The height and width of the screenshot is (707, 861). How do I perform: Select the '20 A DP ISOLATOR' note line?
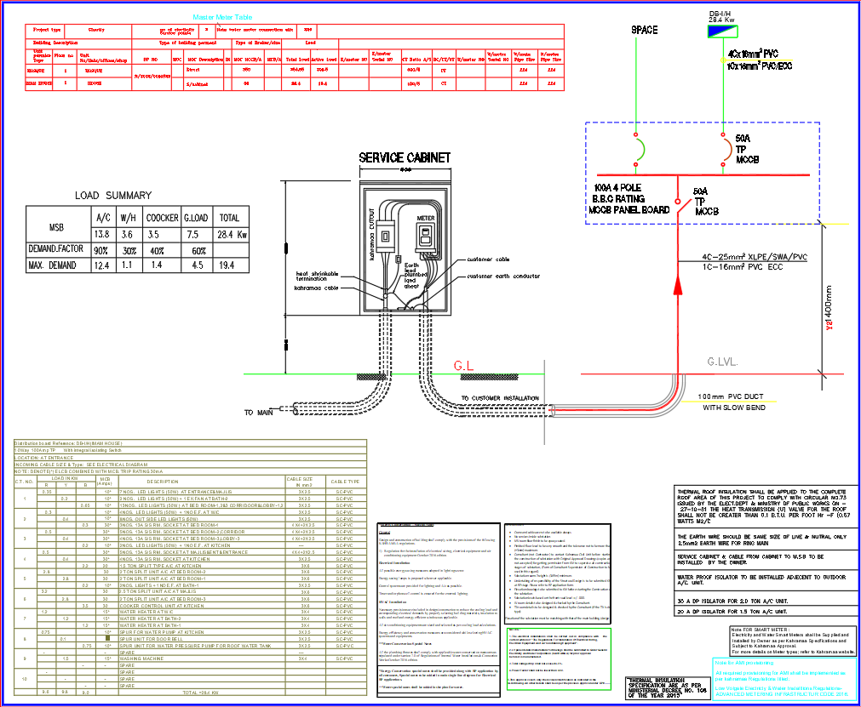click(732, 612)
